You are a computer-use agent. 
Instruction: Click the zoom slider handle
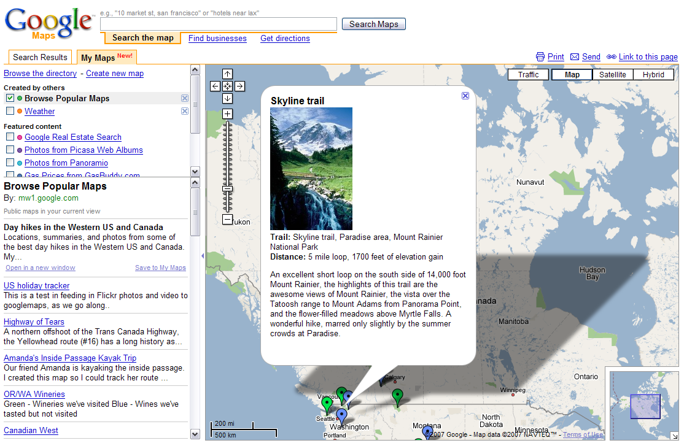tap(227, 189)
